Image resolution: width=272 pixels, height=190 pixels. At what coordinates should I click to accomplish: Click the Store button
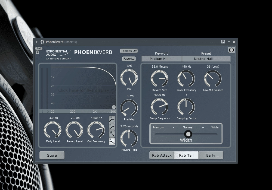(52, 155)
